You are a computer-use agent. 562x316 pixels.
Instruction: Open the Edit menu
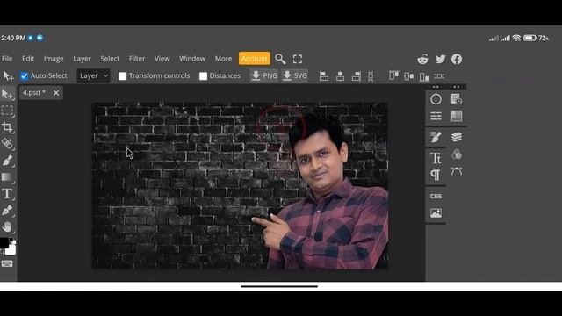(28, 59)
